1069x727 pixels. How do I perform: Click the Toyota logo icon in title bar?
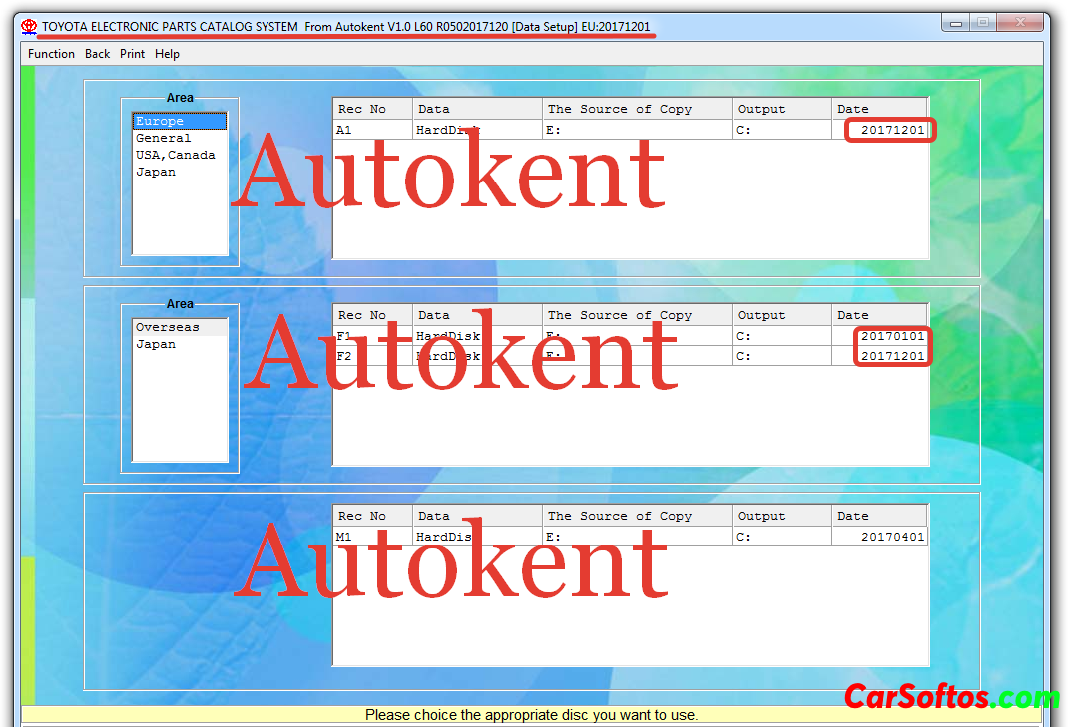(29, 27)
